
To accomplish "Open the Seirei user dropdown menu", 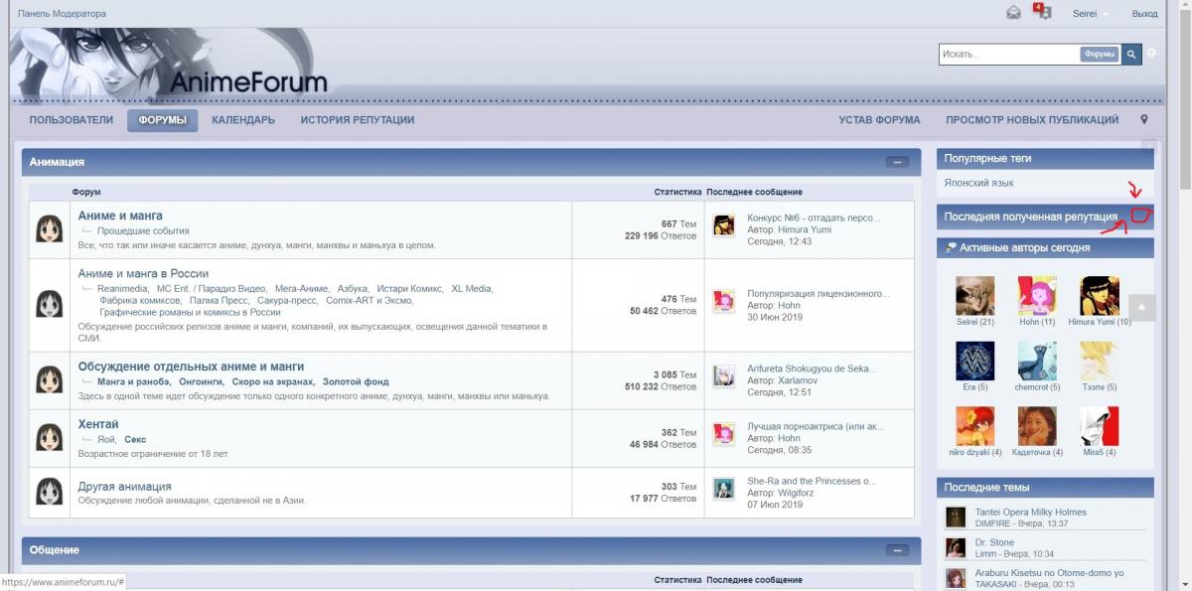I will point(1090,14).
